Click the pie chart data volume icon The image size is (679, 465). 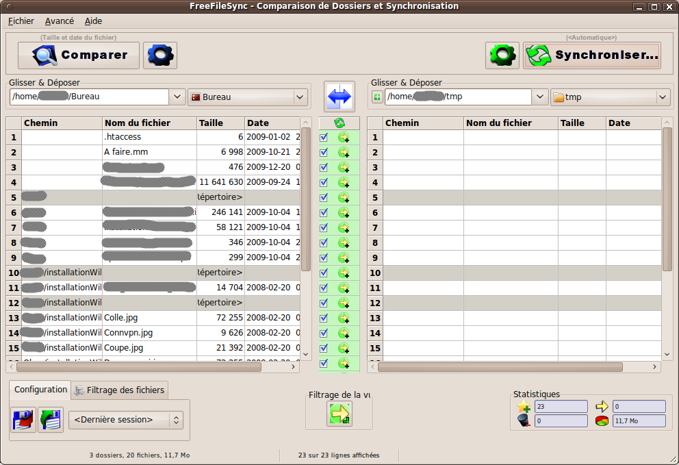pos(602,420)
